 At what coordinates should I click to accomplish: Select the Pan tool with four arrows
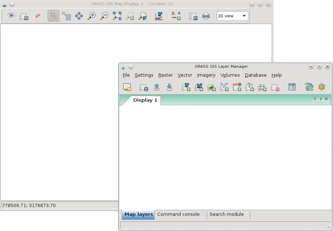click(79, 16)
